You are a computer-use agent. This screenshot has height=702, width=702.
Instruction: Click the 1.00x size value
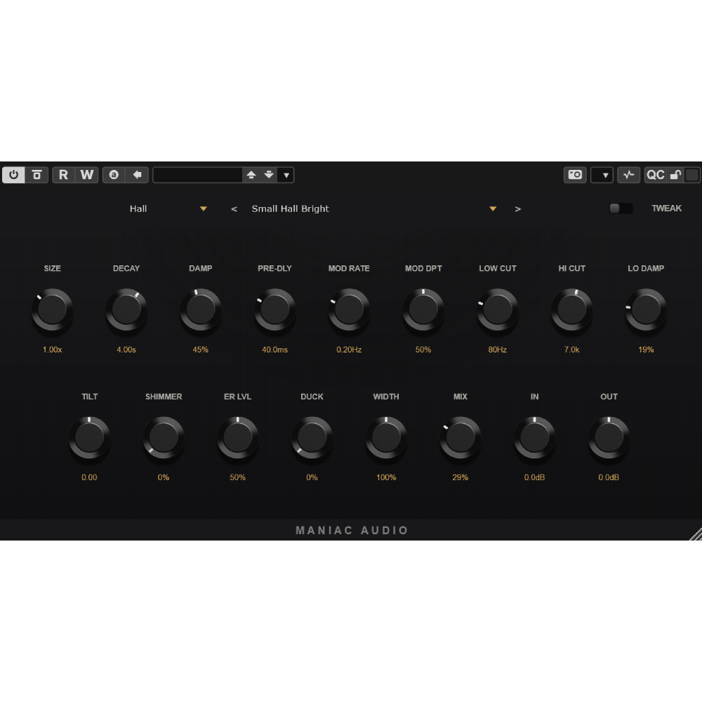pyautogui.click(x=52, y=350)
